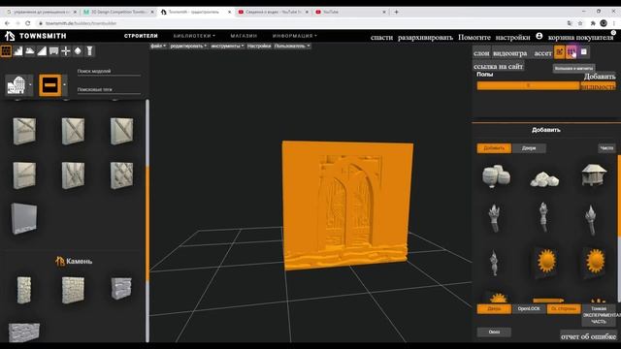Open a new browser tab
Screen dimensions: 621x349
[396, 12]
